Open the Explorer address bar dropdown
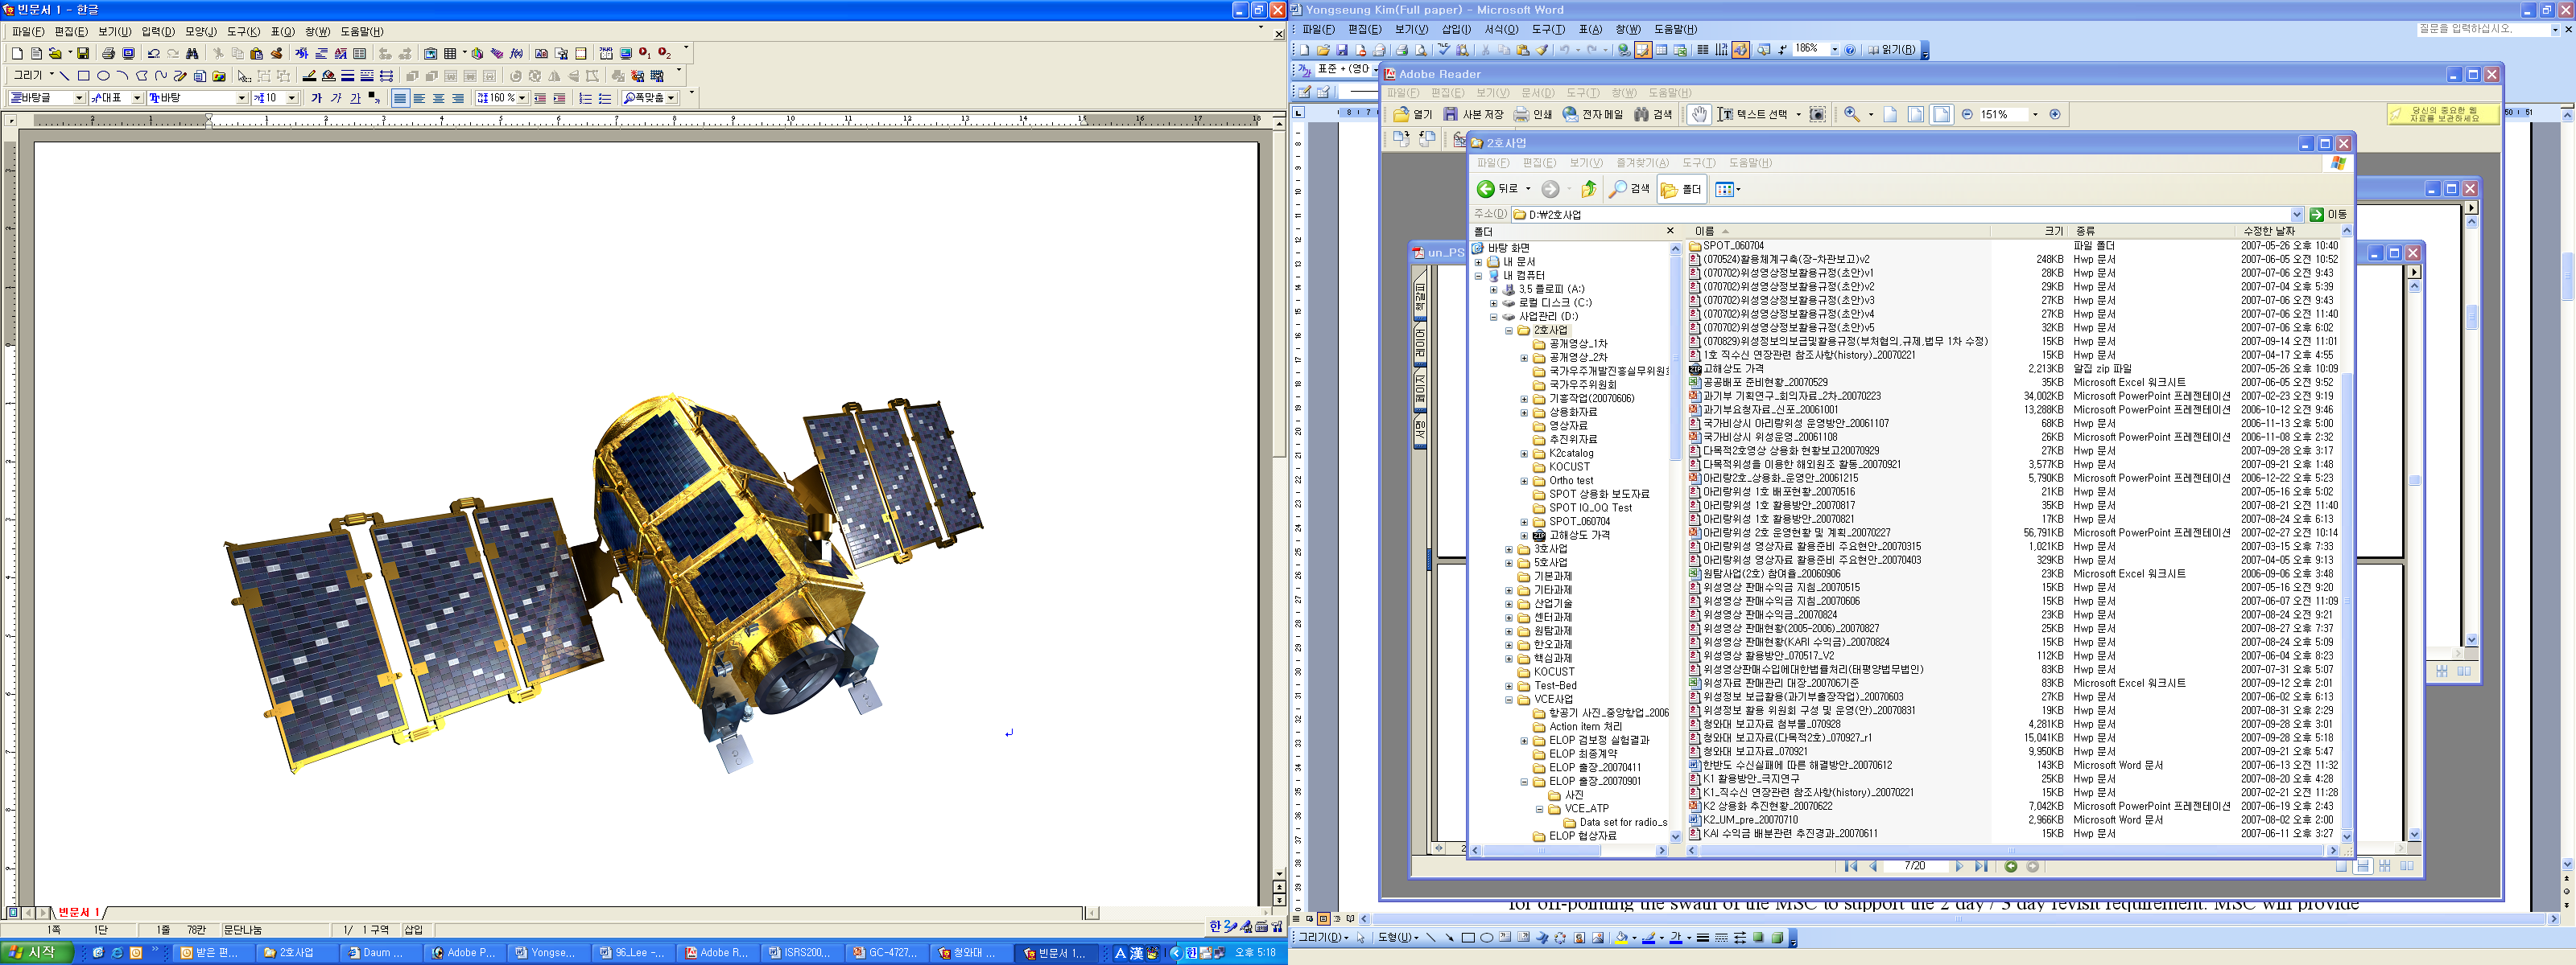The height and width of the screenshot is (965, 2576). point(2297,215)
